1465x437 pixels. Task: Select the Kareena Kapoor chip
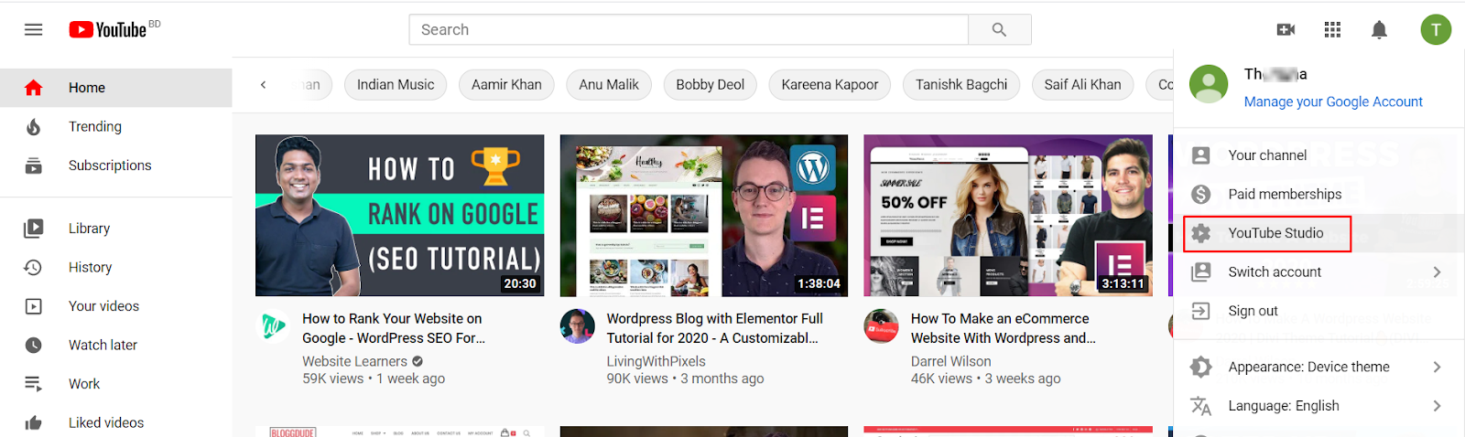pyautogui.click(x=830, y=85)
